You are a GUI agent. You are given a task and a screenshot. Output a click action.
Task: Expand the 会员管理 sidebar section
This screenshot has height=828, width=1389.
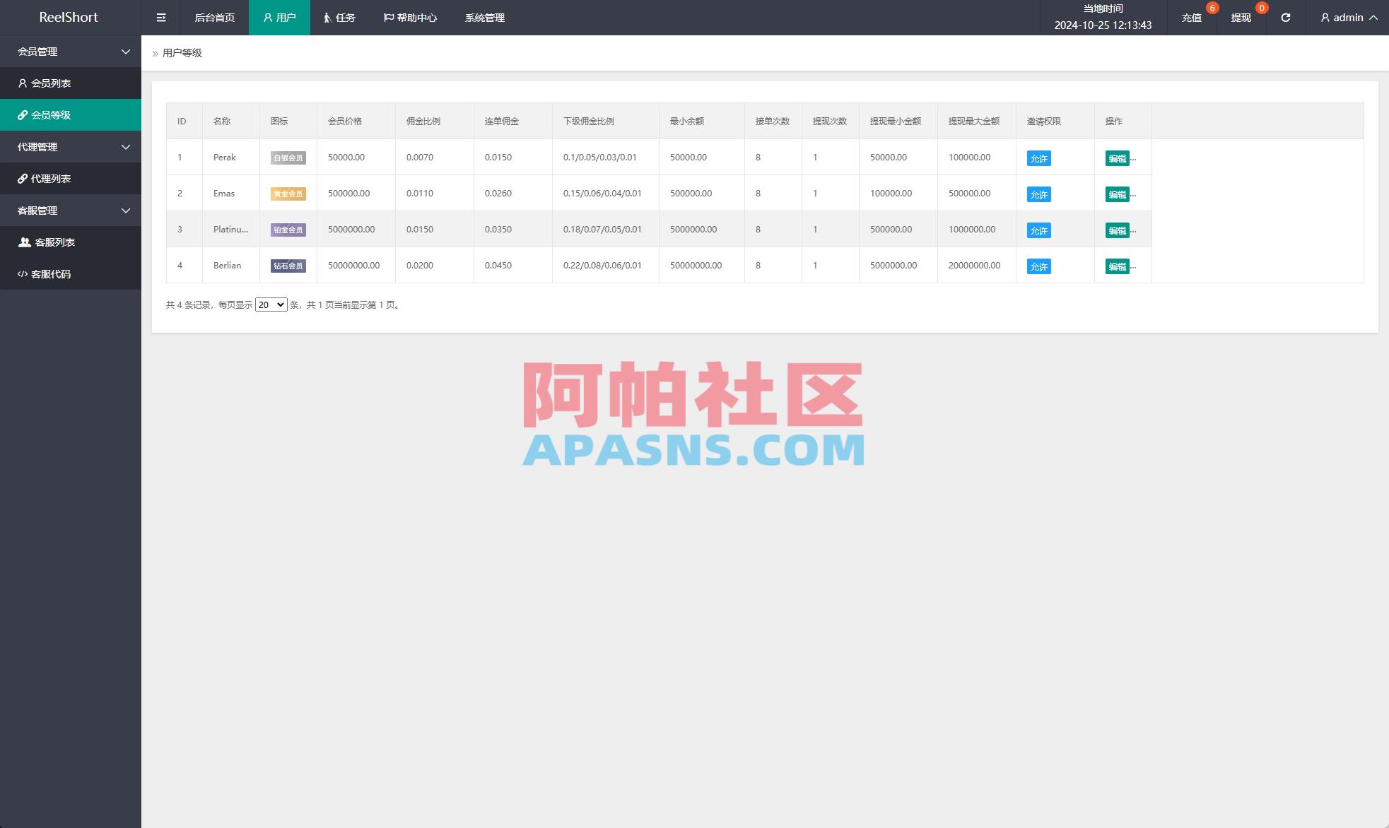pyautogui.click(x=71, y=51)
